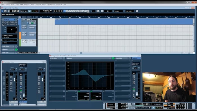This screenshot has height=111, width=197.
Task: Click Stop in the bottom transport panel
Action: point(154,108)
